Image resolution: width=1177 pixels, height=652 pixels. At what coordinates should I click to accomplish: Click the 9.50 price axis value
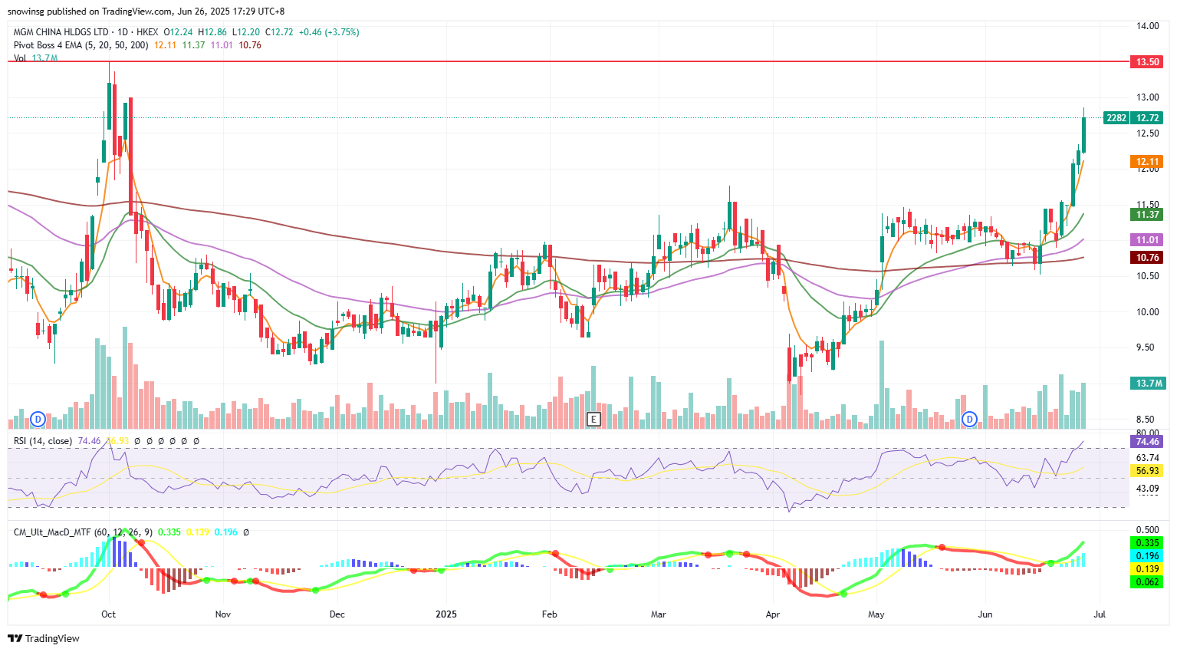click(x=1147, y=347)
